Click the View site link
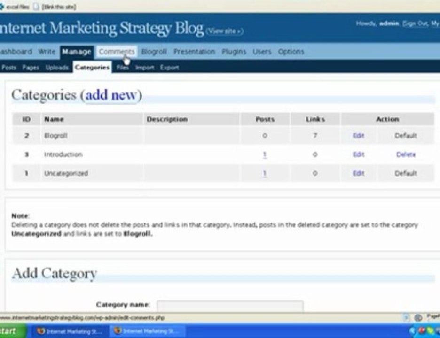Image resolution: width=440 pixels, height=338 pixels. 225,31
